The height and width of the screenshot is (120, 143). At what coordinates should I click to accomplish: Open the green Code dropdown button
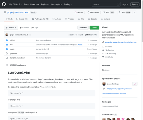pyautogui.click(x=94, y=27)
